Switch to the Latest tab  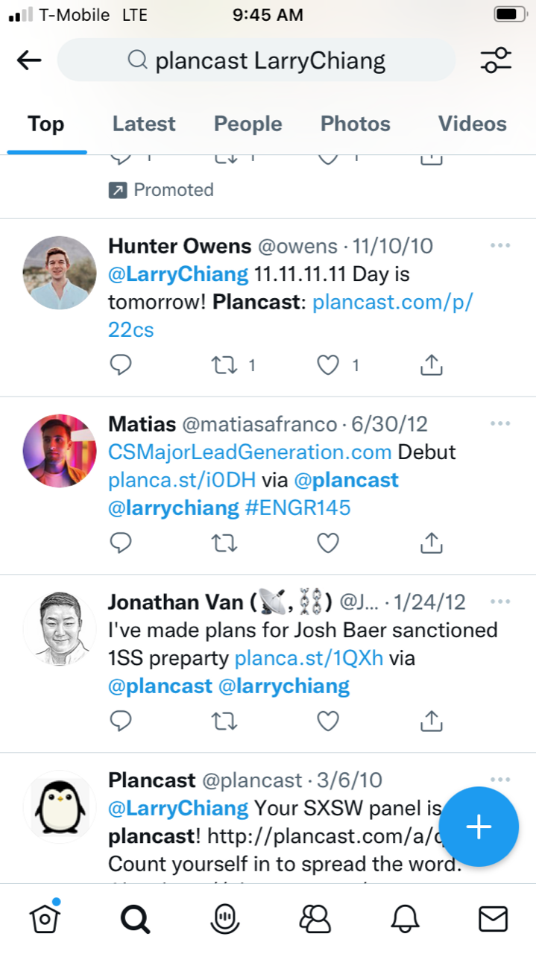click(x=144, y=124)
